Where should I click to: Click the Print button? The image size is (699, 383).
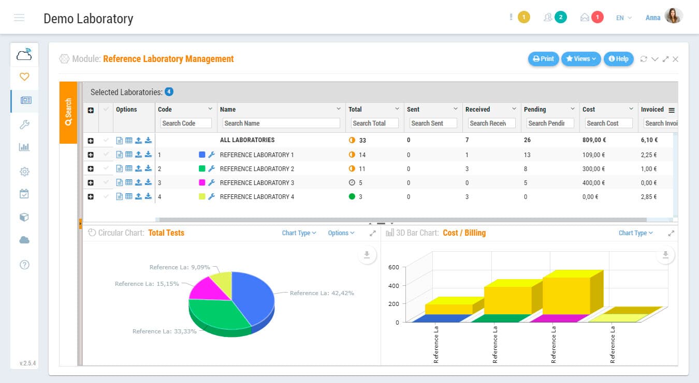click(543, 59)
